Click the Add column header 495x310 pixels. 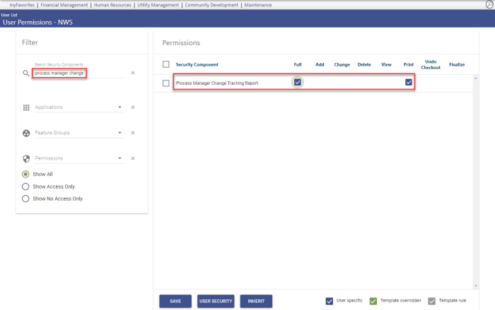click(x=320, y=65)
